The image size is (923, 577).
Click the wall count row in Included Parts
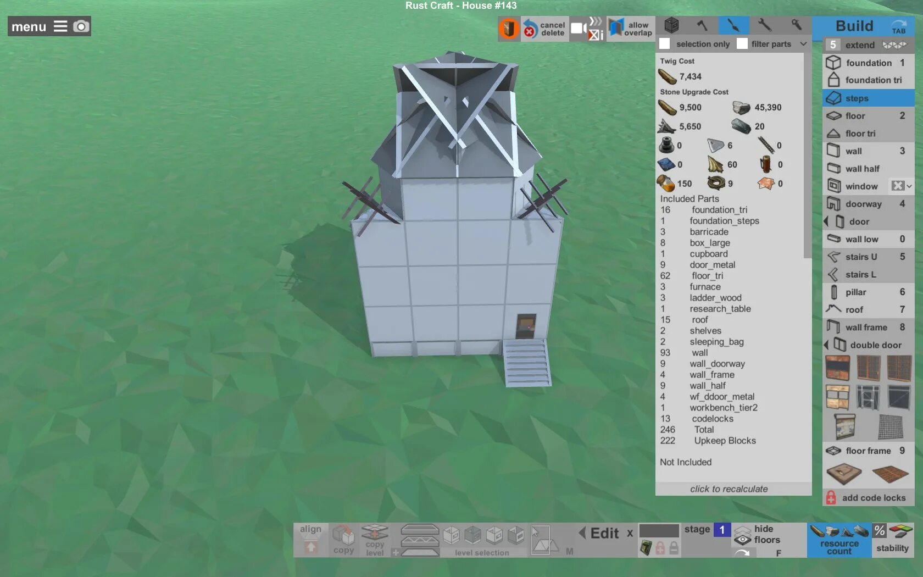click(x=731, y=353)
